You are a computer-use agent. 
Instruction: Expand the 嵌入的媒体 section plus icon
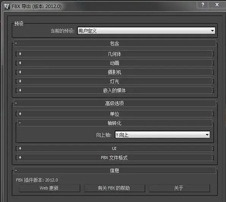pyautogui.click(x=20, y=90)
